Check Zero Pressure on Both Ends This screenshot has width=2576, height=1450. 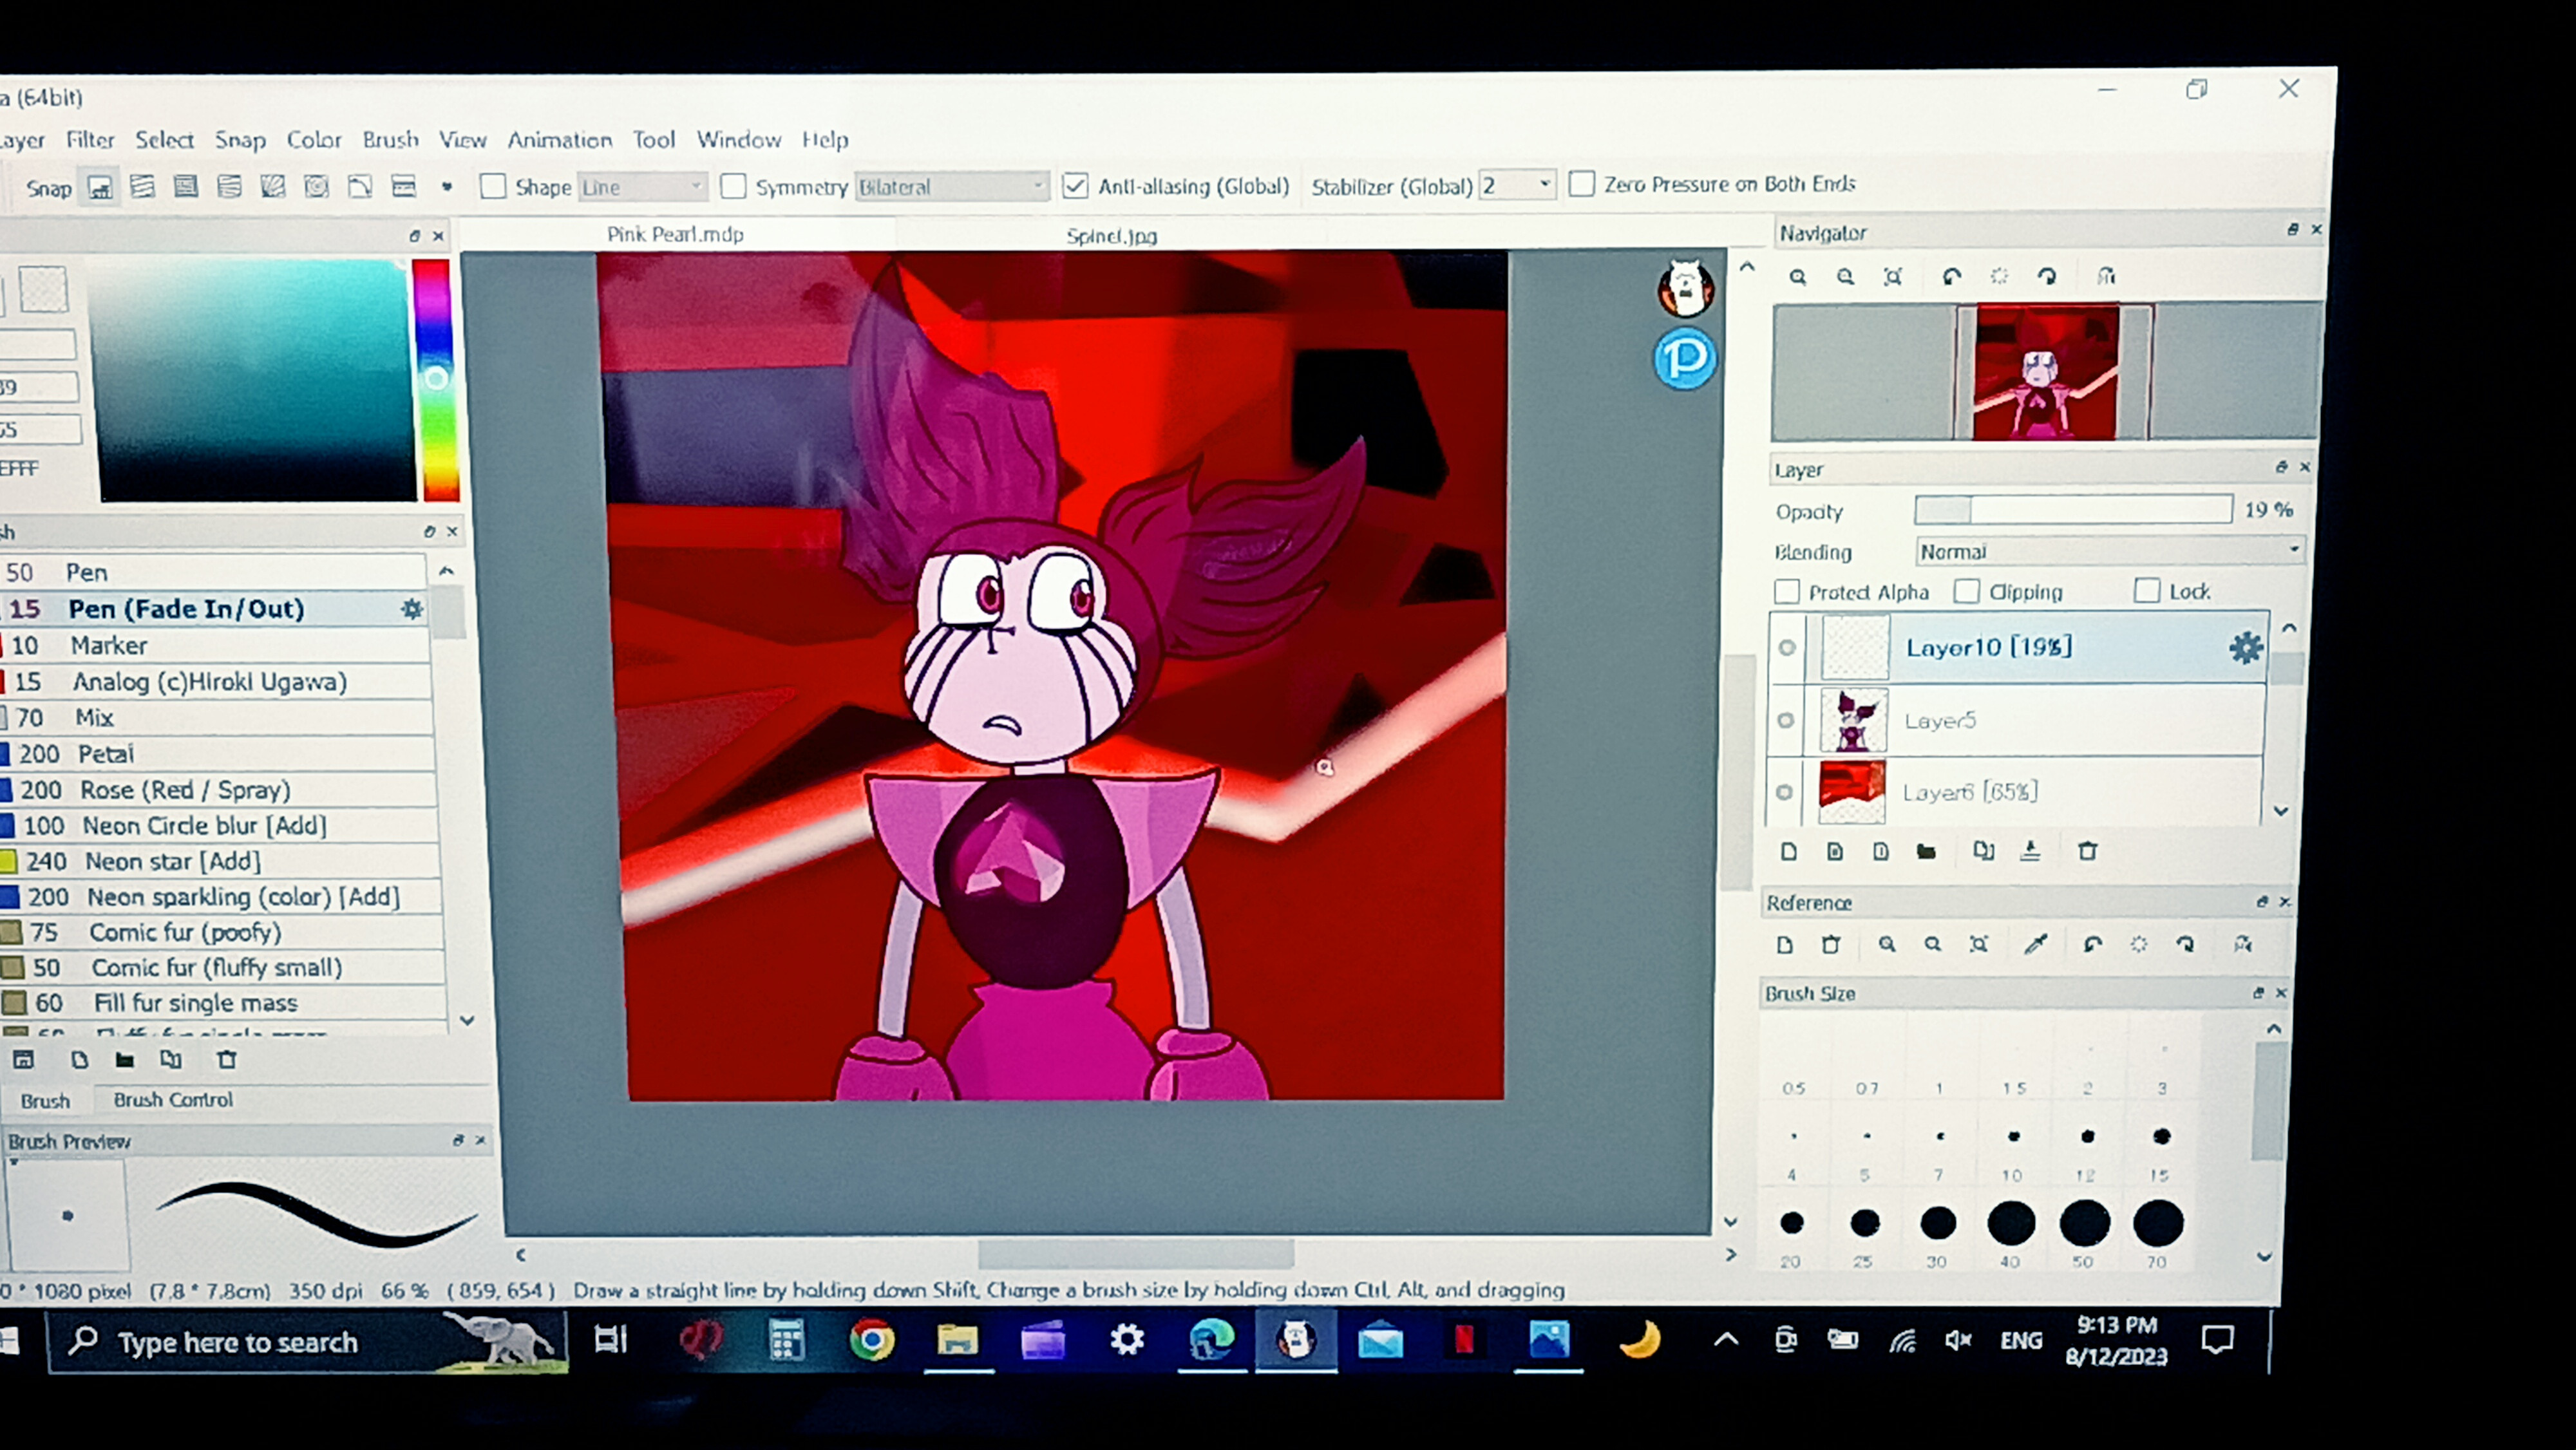(x=1581, y=184)
